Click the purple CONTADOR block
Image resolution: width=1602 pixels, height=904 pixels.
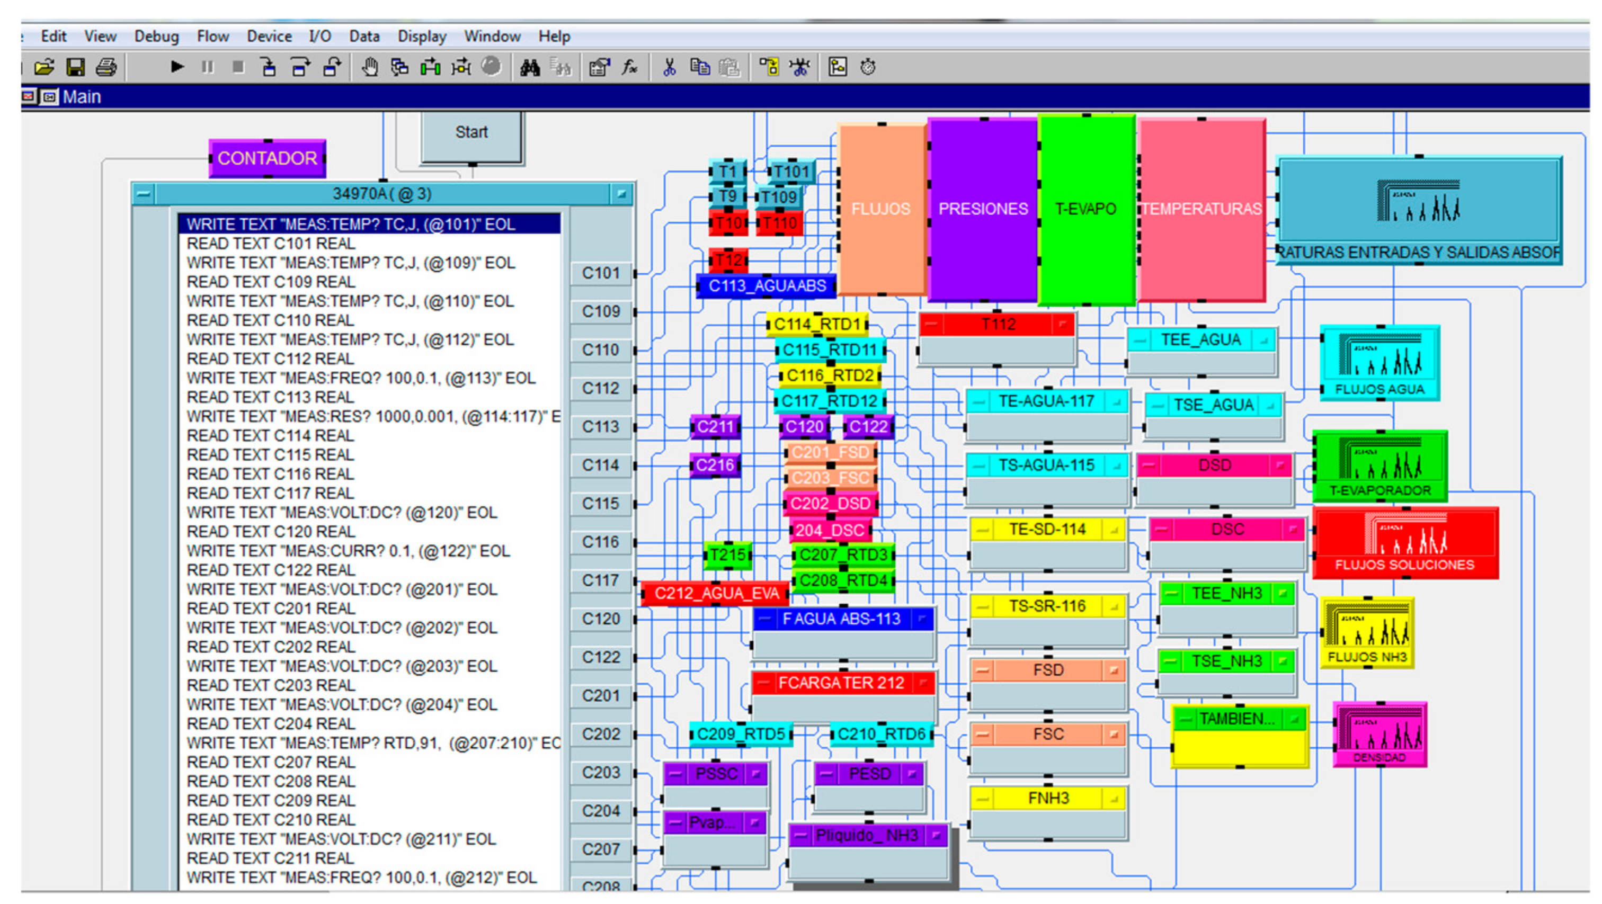[268, 158]
